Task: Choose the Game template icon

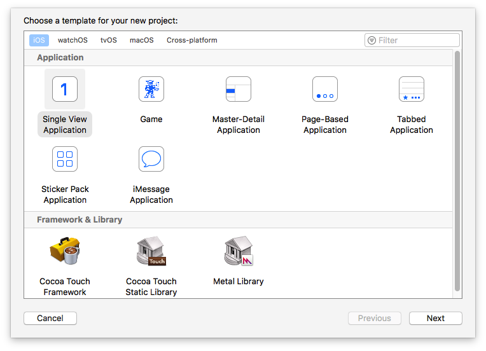Action: click(151, 89)
